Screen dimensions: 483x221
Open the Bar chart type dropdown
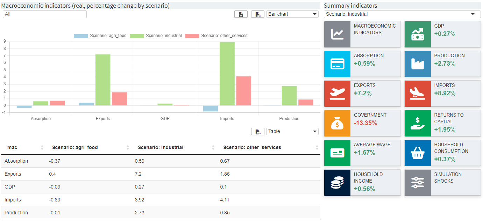click(x=292, y=14)
